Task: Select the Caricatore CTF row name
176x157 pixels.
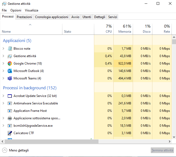Action: (24, 133)
